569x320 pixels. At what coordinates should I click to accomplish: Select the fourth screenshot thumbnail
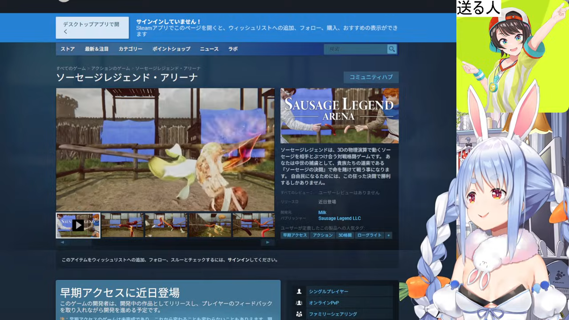tap(210, 225)
